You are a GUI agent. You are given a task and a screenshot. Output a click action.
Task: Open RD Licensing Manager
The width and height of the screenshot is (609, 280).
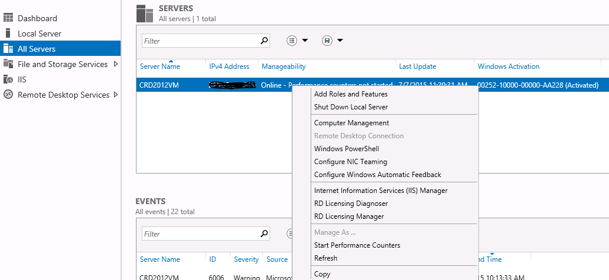[349, 216]
